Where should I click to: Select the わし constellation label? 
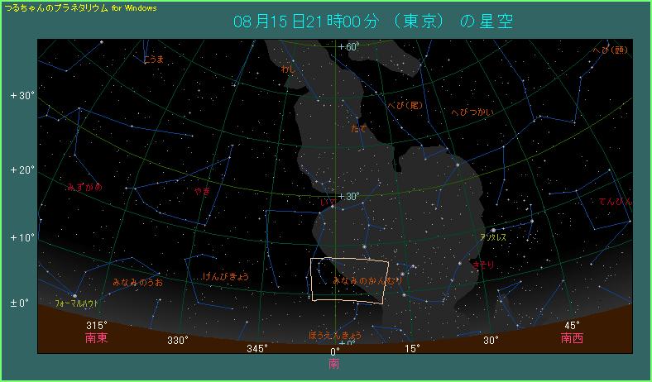click(287, 69)
